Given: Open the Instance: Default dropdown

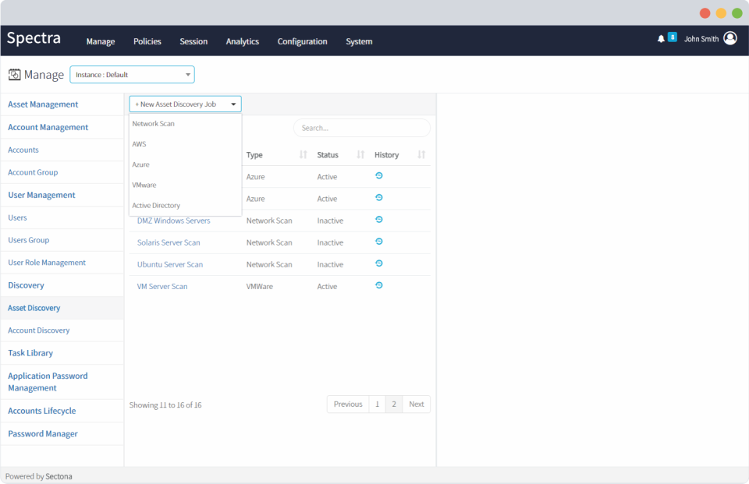Looking at the screenshot, I should [x=131, y=74].
